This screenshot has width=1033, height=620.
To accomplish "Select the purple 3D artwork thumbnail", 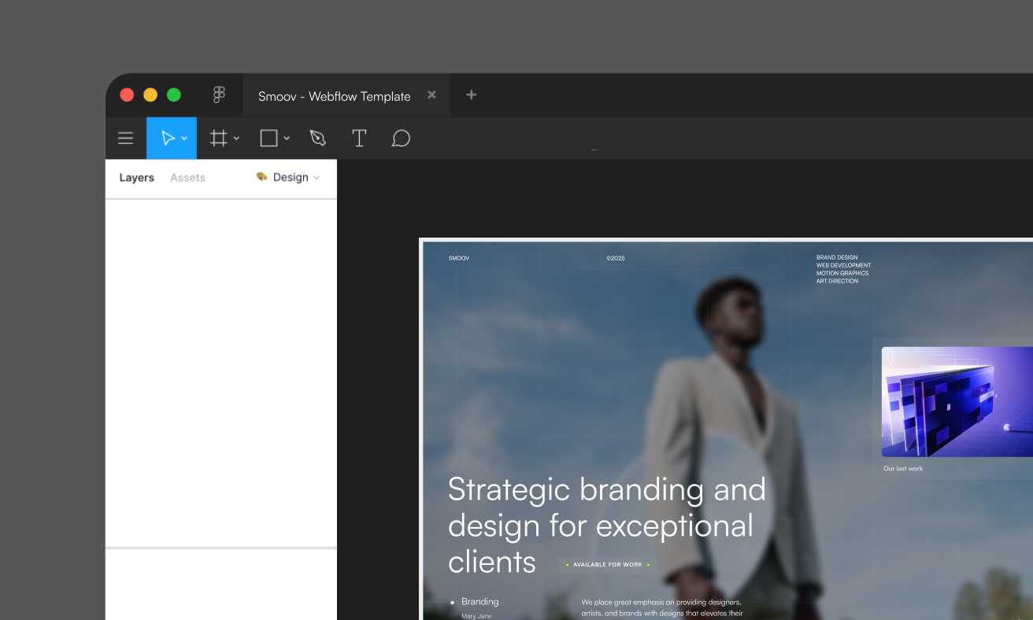I will pos(957,402).
